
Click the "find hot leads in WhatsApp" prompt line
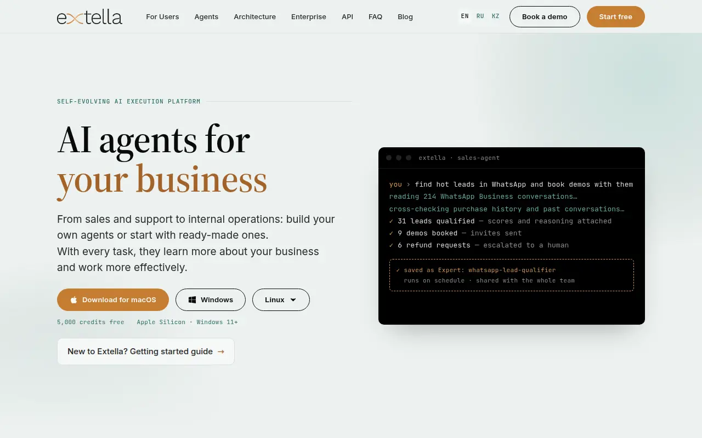click(x=511, y=185)
